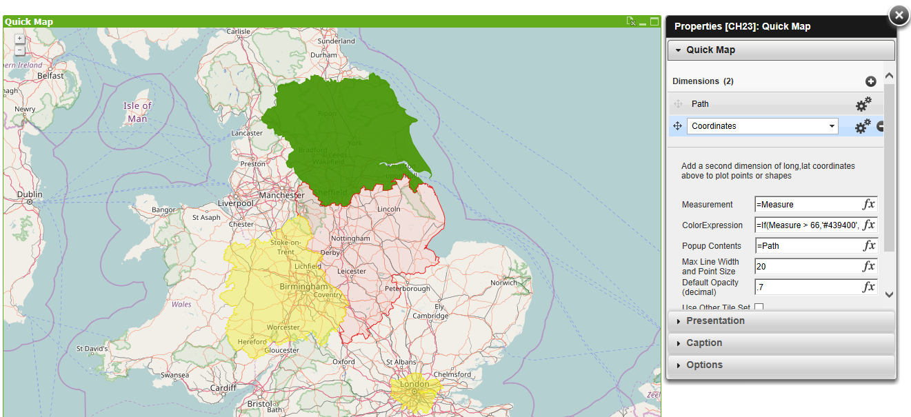Click scroll up arrow in properties panel
This screenshot has height=417, width=911.
[889, 76]
